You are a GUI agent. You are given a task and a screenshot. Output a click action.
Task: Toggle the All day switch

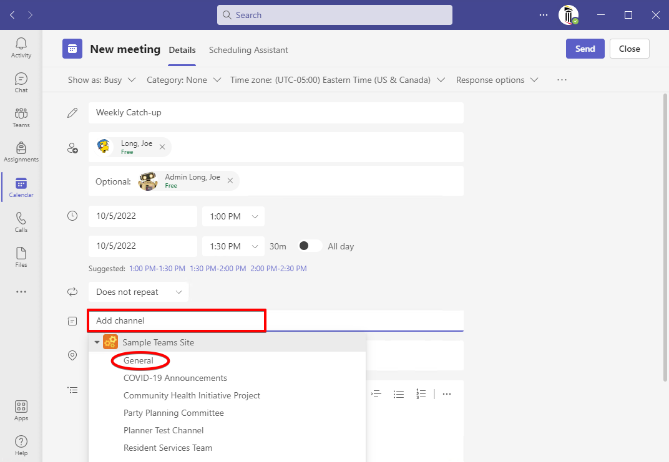click(x=310, y=246)
